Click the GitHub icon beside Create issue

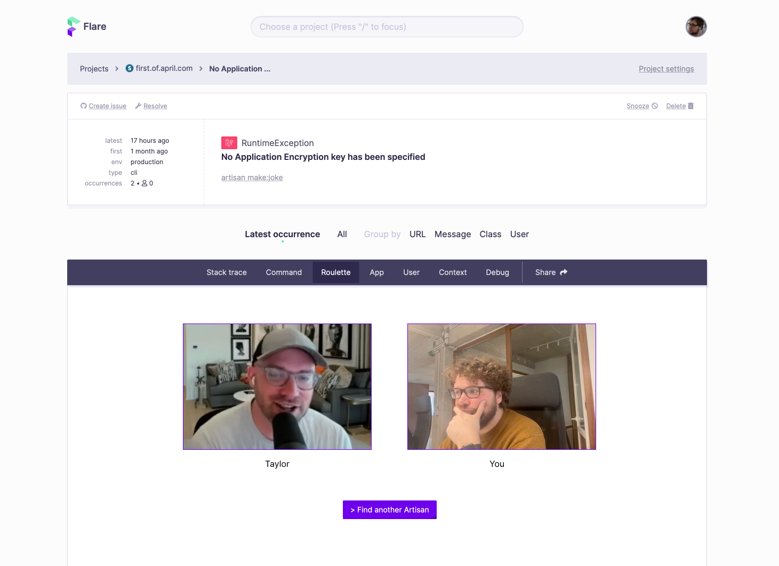84,106
